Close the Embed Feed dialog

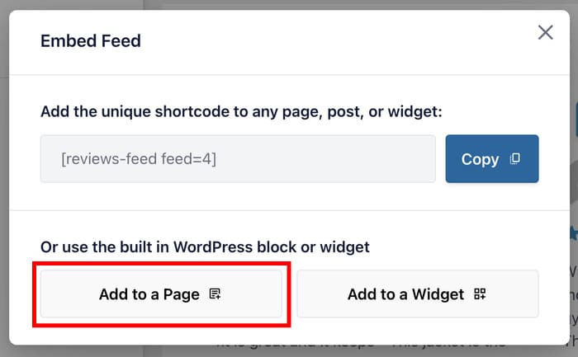click(x=545, y=33)
